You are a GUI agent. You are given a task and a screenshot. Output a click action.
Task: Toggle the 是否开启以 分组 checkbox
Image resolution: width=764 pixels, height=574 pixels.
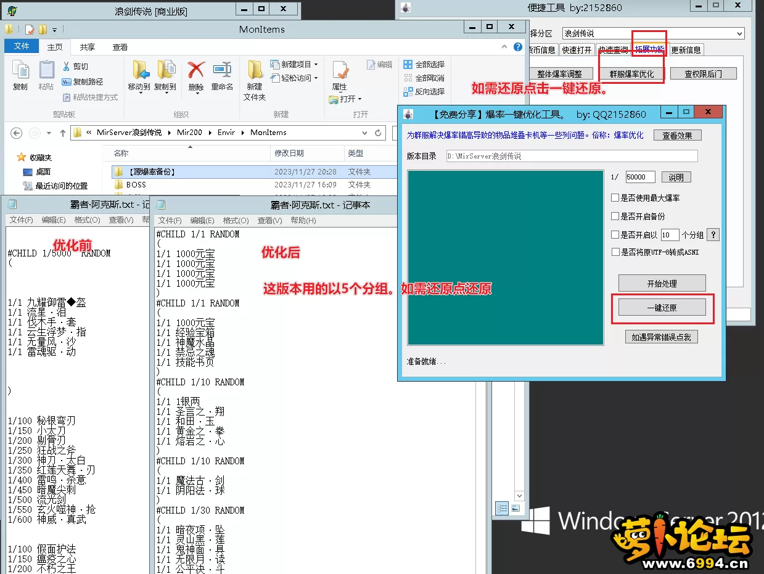pyautogui.click(x=615, y=235)
